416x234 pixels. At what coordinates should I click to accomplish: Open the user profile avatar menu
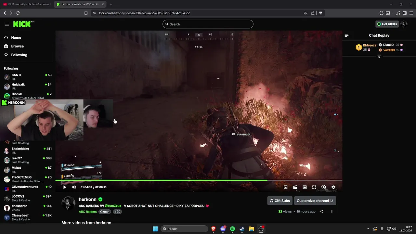point(404,24)
